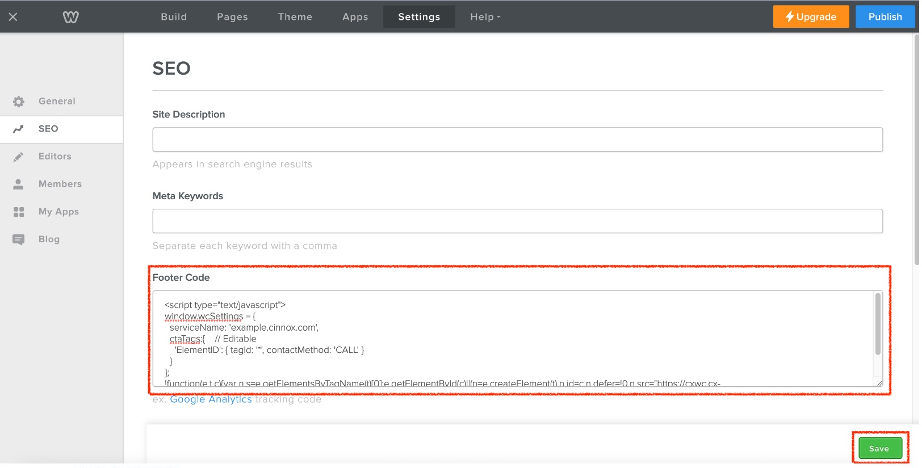The height and width of the screenshot is (468, 922).
Task: Click the My Apps grid icon
Action: click(x=19, y=212)
